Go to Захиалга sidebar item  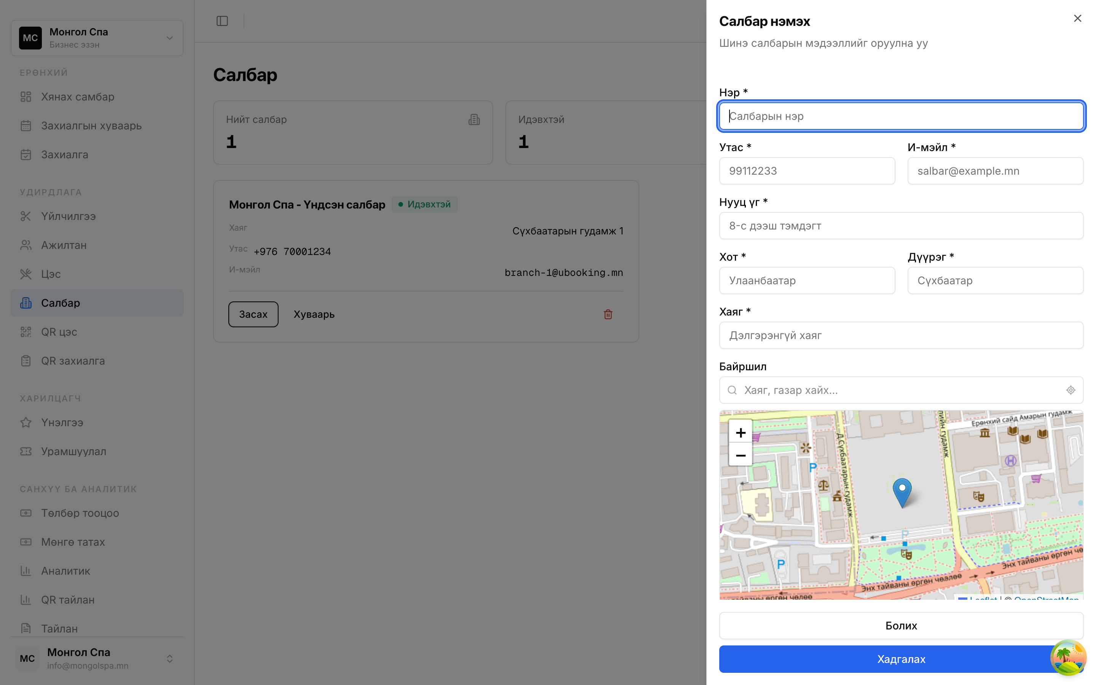tap(97, 155)
